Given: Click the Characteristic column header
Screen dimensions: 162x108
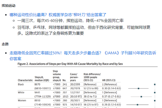Looking at the screenshot, I should (x=25, y=80).
